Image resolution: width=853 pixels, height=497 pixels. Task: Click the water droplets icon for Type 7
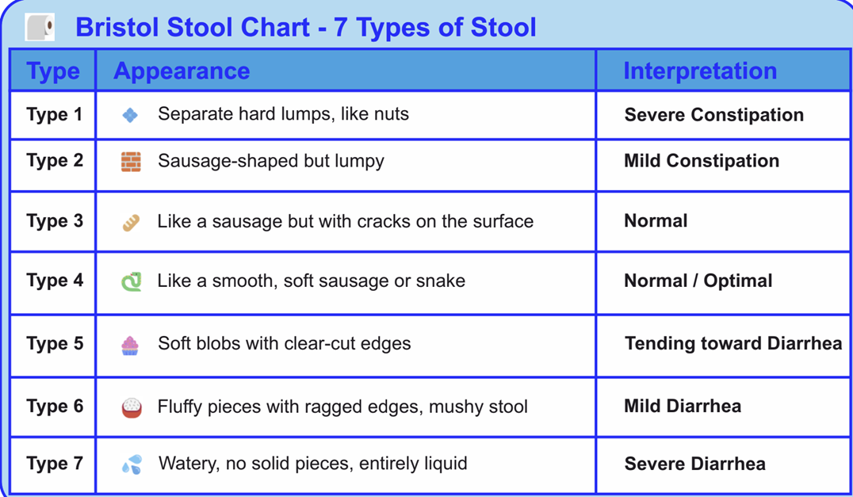132,465
